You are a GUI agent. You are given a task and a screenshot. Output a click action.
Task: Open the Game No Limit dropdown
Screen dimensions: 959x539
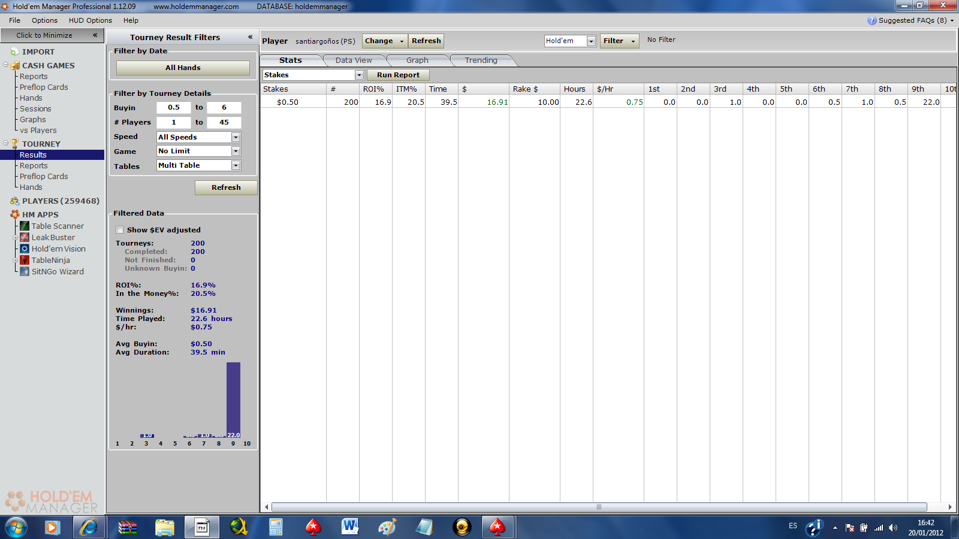coord(236,152)
